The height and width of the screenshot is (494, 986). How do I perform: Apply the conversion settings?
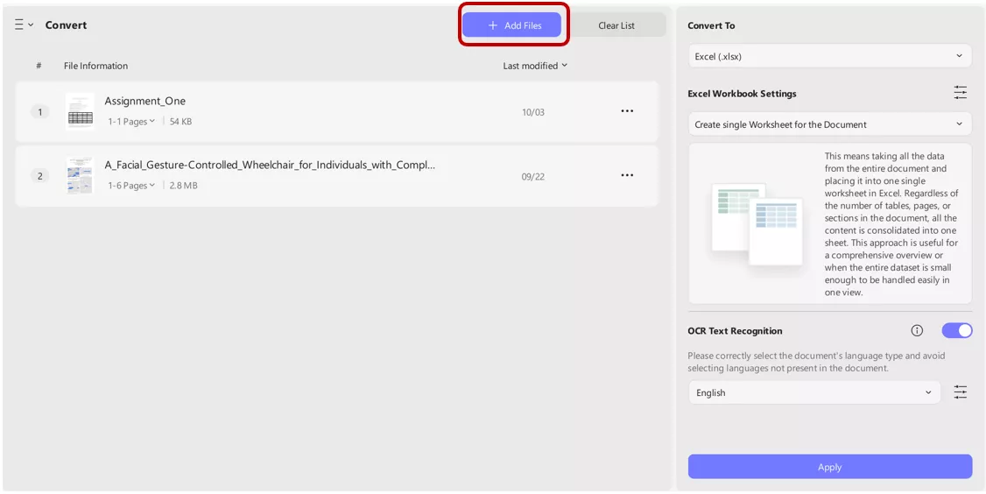tap(829, 467)
